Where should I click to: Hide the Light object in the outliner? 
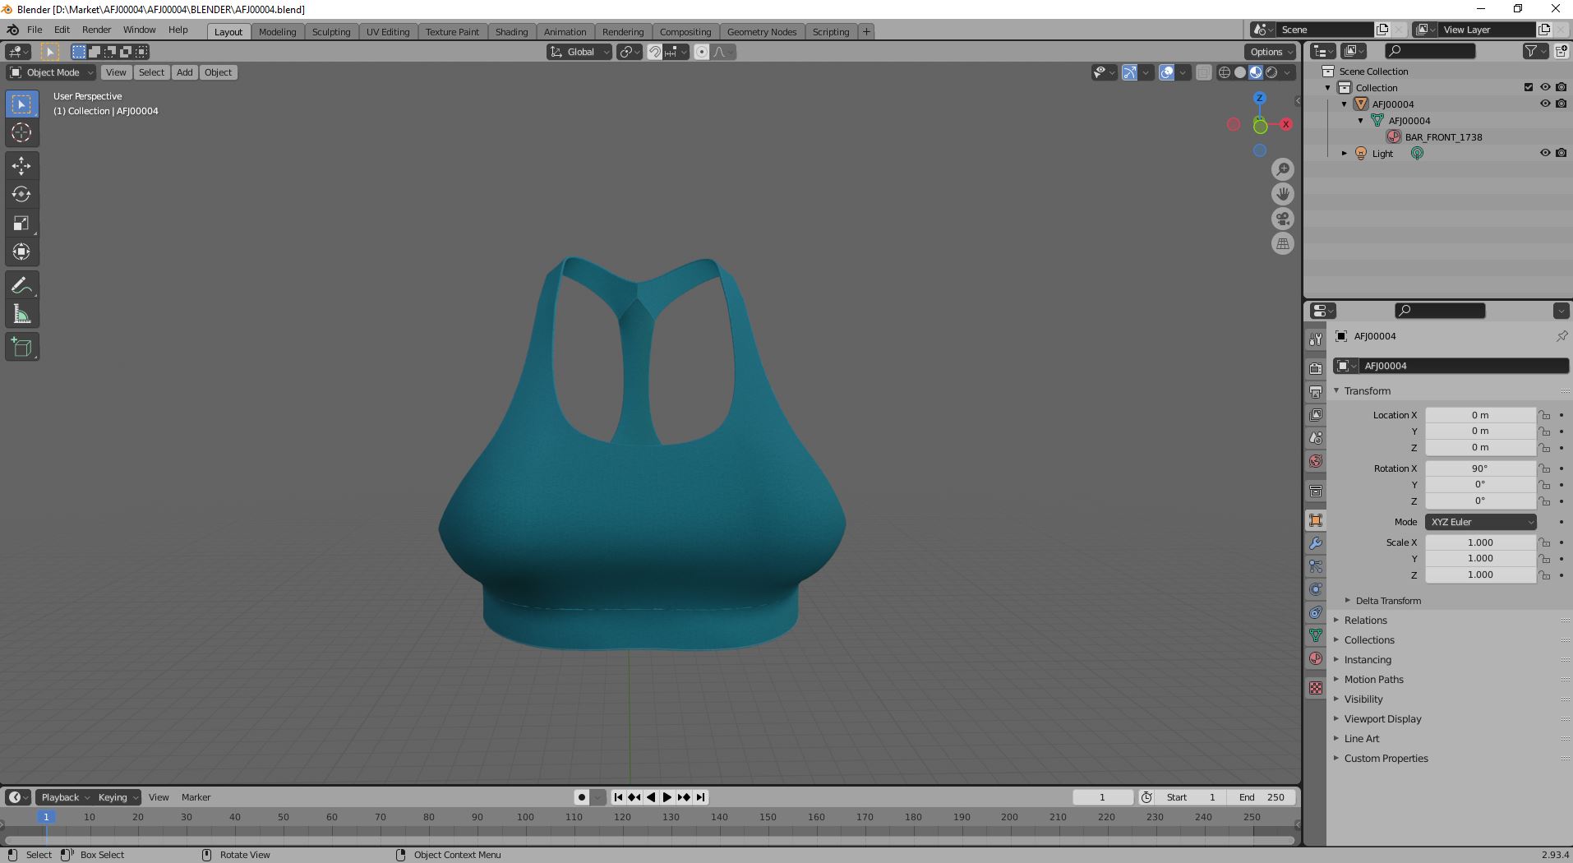1546,153
